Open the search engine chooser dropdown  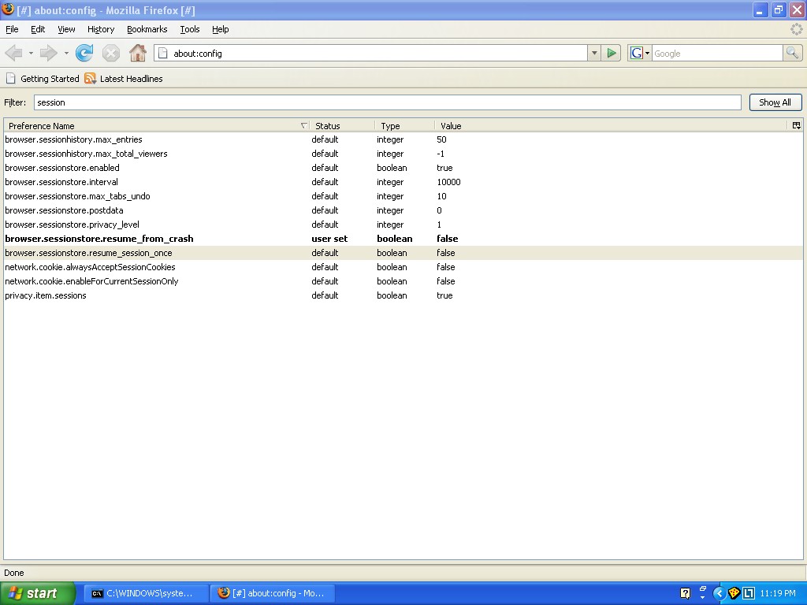point(647,53)
